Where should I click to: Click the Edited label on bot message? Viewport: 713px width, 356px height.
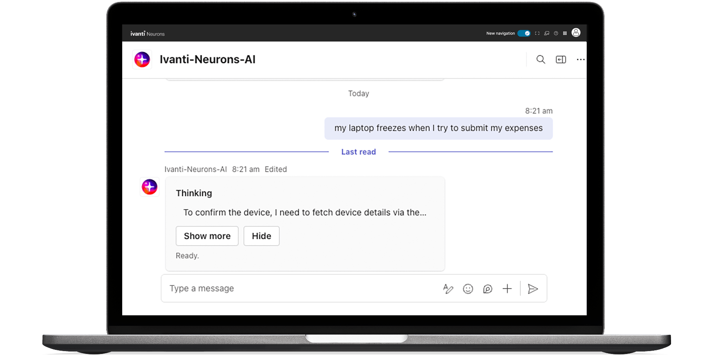[x=276, y=169]
